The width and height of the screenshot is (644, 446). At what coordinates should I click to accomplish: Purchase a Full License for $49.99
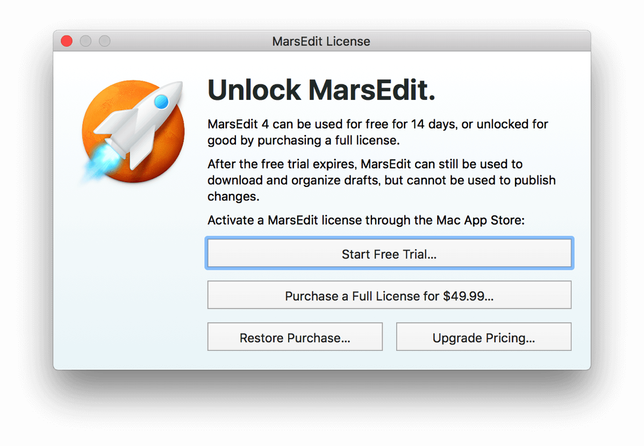point(389,295)
